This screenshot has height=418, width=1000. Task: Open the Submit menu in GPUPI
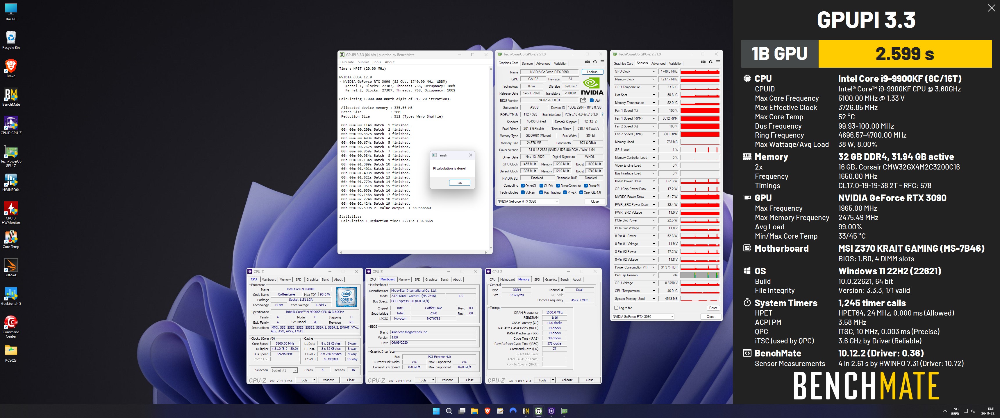(x=363, y=62)
